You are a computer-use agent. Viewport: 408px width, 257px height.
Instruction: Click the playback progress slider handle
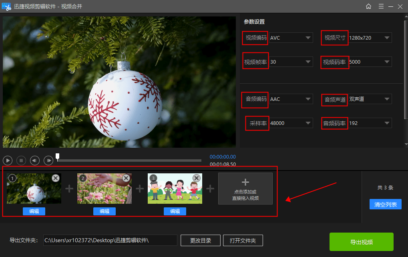[x=58, y=157]
